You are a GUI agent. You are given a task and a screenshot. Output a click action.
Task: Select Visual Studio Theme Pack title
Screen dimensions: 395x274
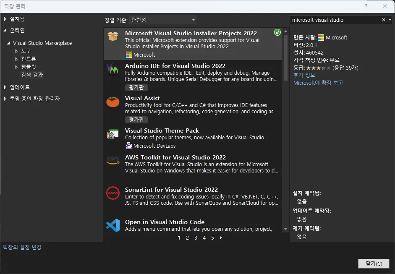point(162,130)
